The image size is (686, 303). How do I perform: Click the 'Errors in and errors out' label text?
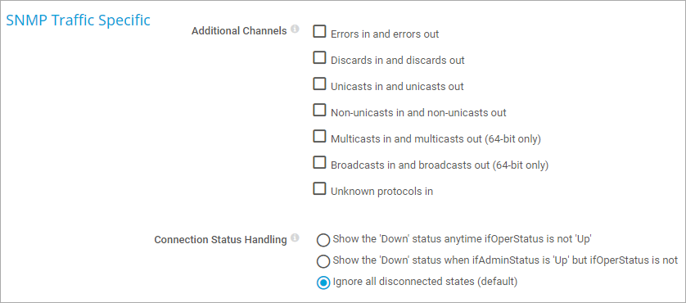pyautogui.click(x=385, y=34)
